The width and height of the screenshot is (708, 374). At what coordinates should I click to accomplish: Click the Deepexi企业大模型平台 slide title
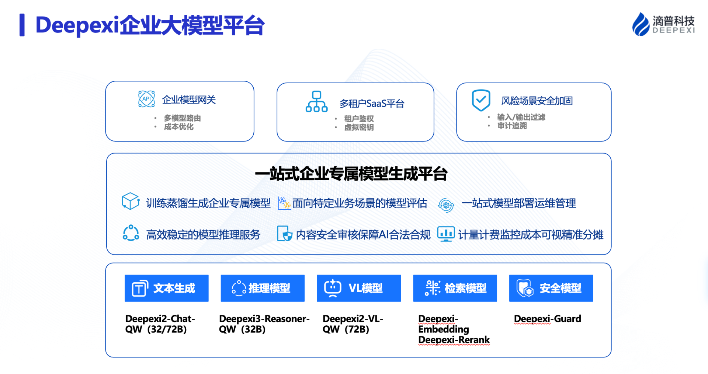(x=150, y=25)
